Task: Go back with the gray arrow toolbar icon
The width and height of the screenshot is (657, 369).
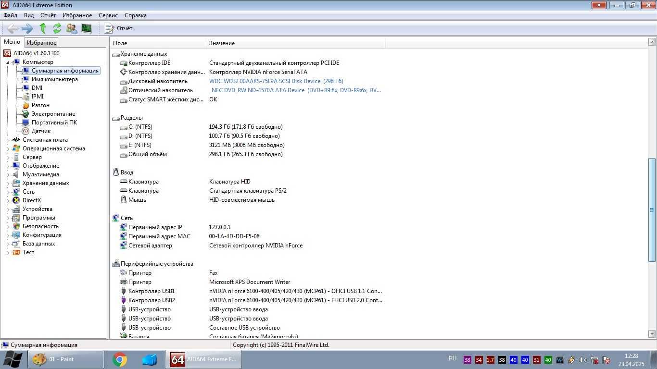Action: (x=13, y=28)
